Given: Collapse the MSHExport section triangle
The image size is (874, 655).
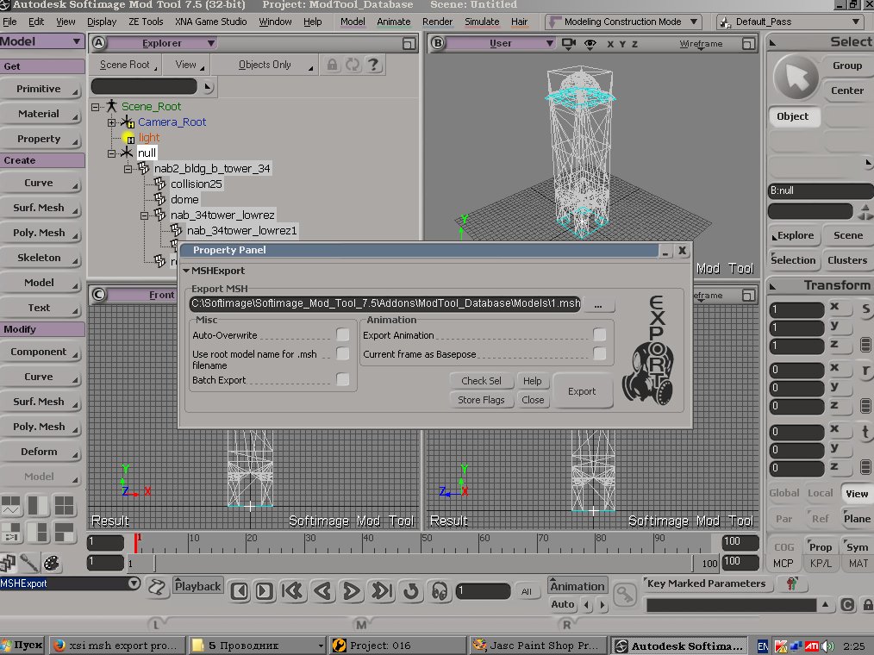Looking at the screenshot, I should [x=186, y=271].
